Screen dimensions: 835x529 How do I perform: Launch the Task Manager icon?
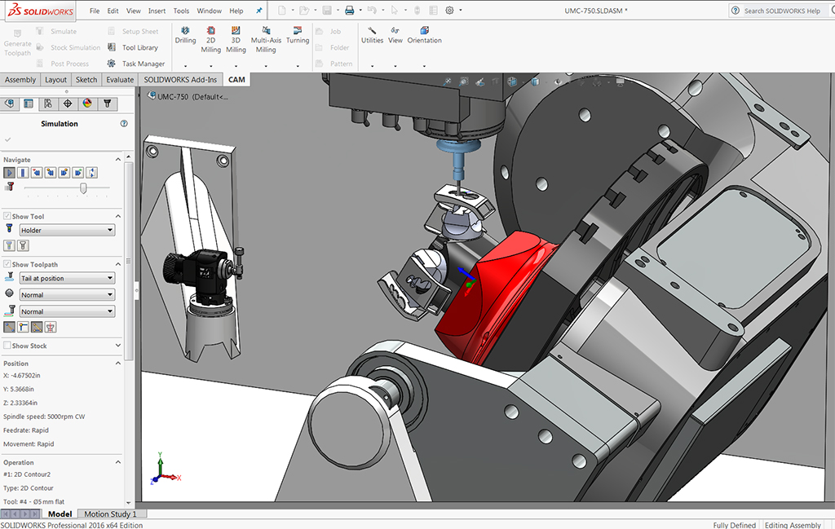point(139,63)
